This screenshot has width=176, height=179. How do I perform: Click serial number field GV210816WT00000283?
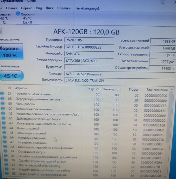(x=89, y=47)
